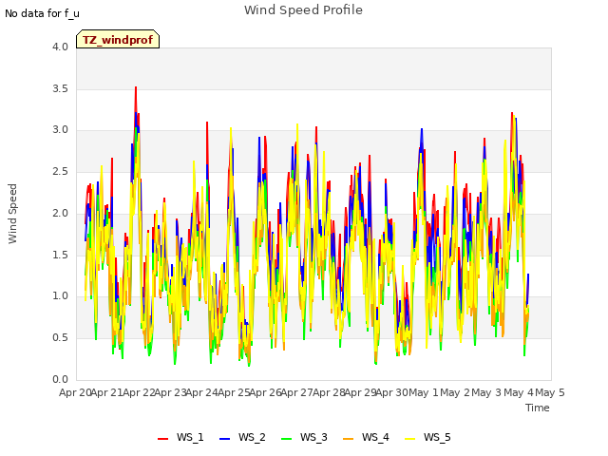
Task: Toggle the WS_3 legend label
Action: 313,437
